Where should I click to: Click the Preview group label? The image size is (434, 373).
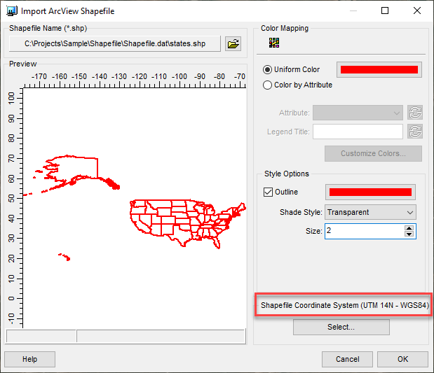point(22,64)
